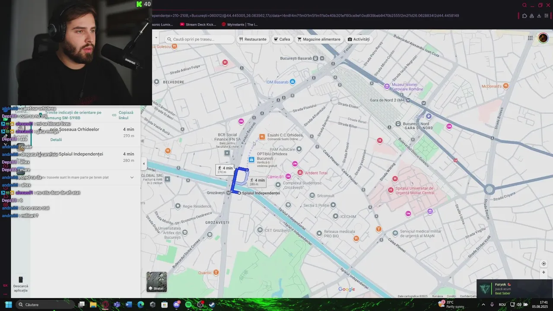Open the Opera extensions icon
This screenshot has height=311, width=553.
[x=524, y=16]
